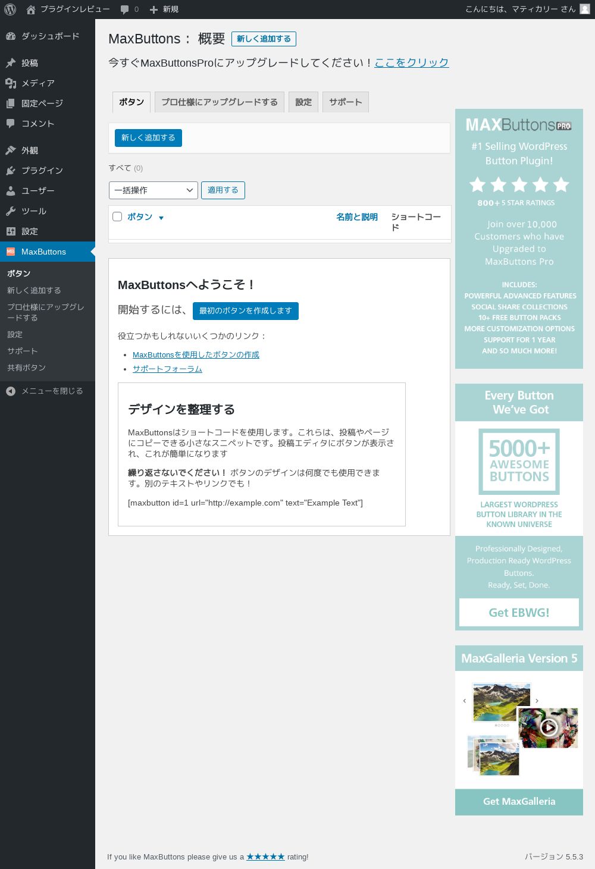This screenshot has width=595, height=869.
Task: Sort by 名前と説明 column header
Action: click(x=357, y=217)
